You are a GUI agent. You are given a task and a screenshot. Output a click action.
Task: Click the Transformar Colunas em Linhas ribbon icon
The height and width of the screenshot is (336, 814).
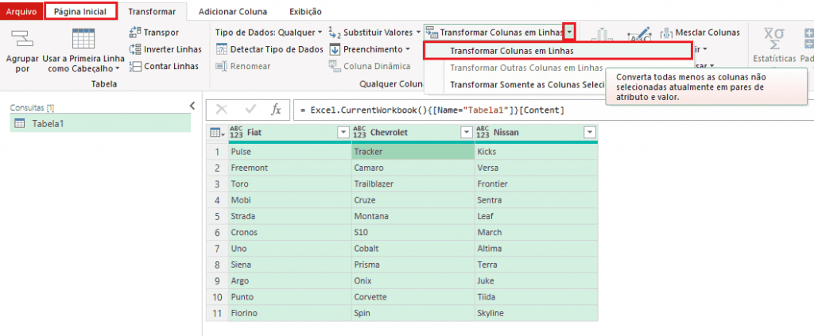432,33
